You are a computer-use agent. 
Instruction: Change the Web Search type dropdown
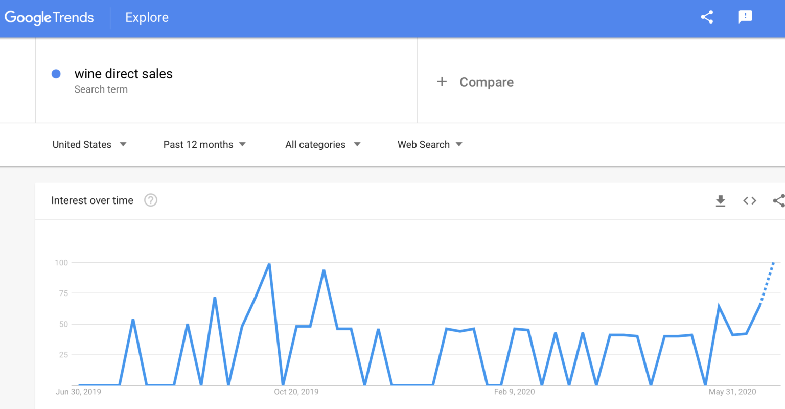[430, 145]
